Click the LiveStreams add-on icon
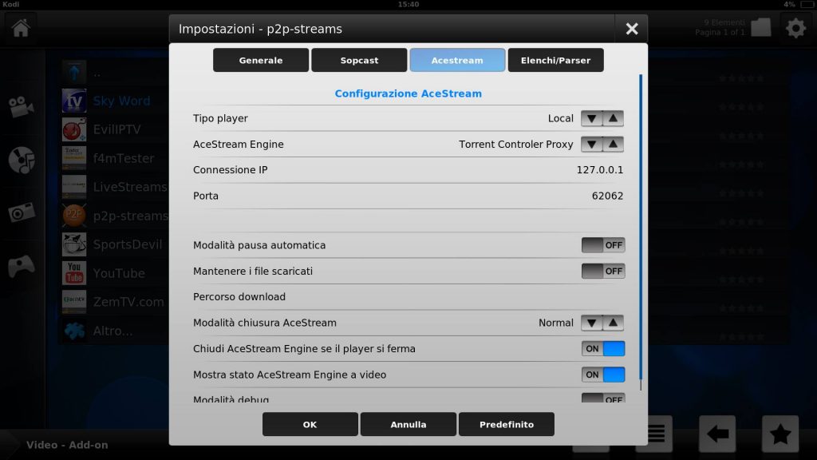Image resolution: width=817 pixels, height=460 pixels. pos(74,187)
